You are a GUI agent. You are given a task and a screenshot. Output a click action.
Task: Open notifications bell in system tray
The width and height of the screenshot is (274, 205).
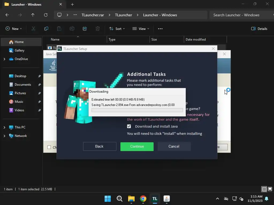tap(267, 199)
